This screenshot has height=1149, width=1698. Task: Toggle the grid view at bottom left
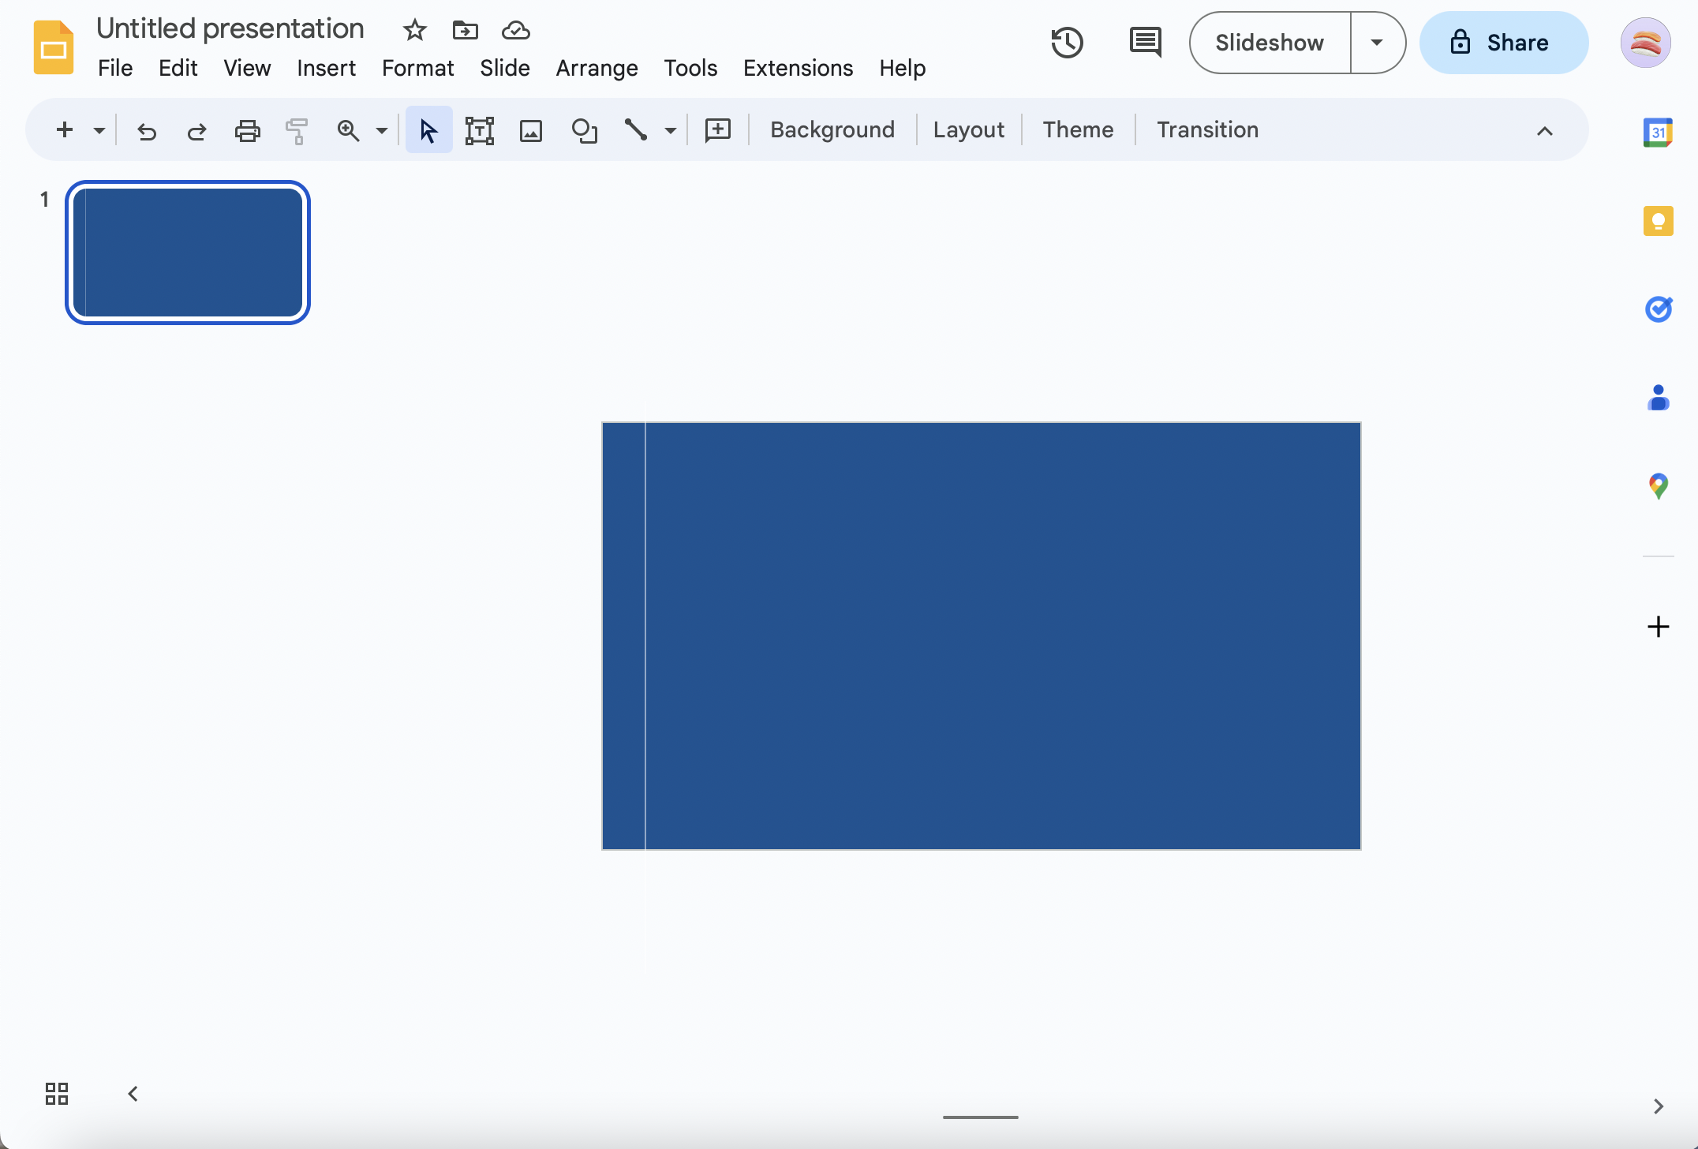point(56,1095)
